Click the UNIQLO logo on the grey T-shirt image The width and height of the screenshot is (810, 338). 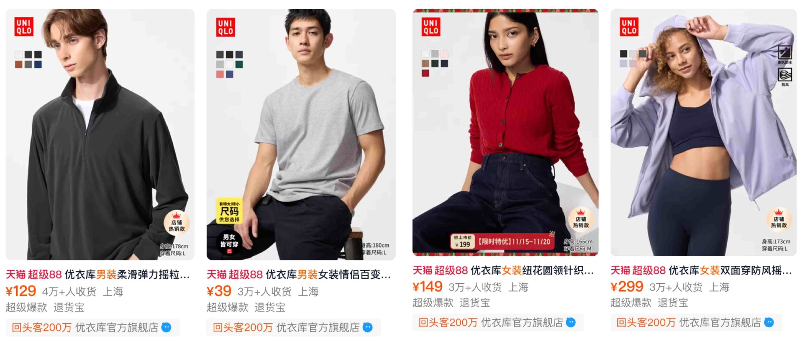tap(225, 27)
